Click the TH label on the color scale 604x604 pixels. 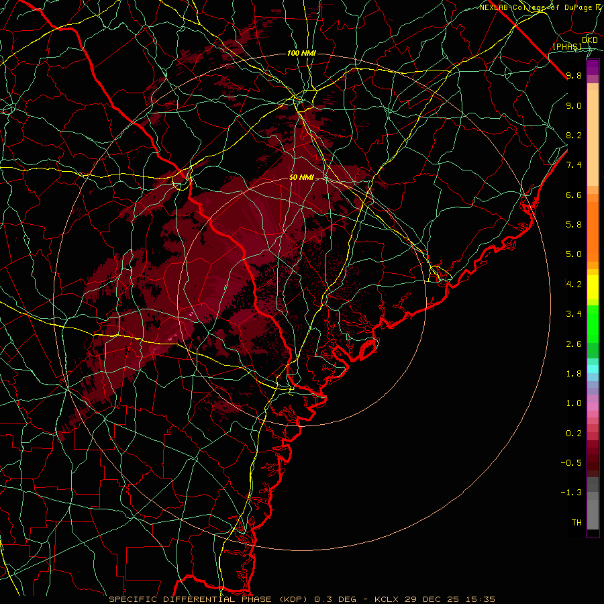[576, 523]
